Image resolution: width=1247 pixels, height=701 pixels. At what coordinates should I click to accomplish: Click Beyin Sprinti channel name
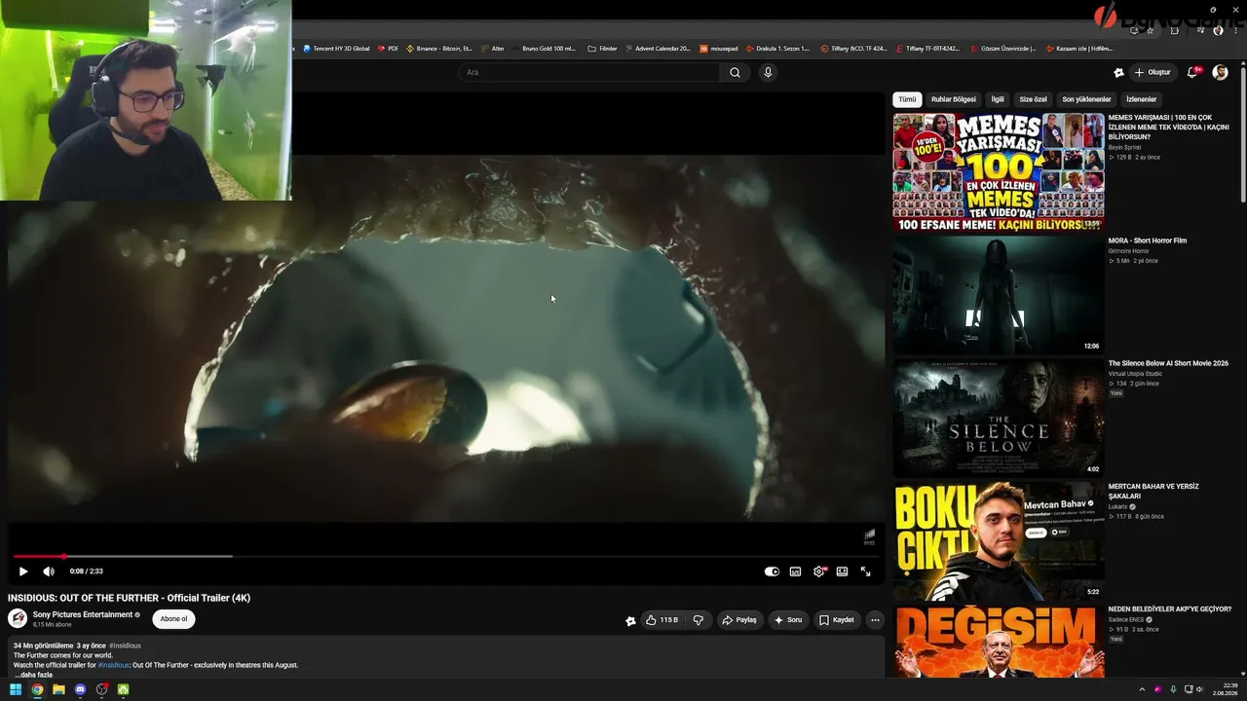(x=1124, y=147)
